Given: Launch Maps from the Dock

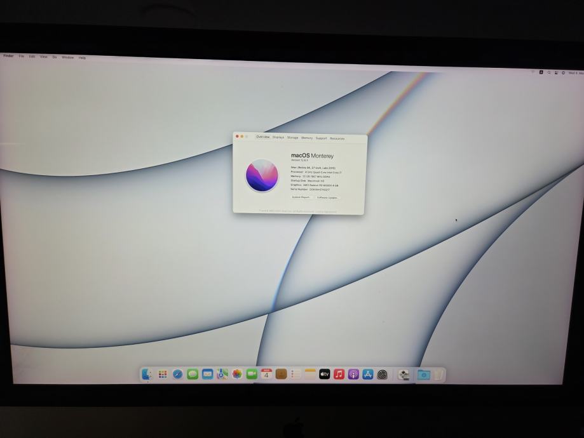Looking at the screenshot, I should (222, 374).
